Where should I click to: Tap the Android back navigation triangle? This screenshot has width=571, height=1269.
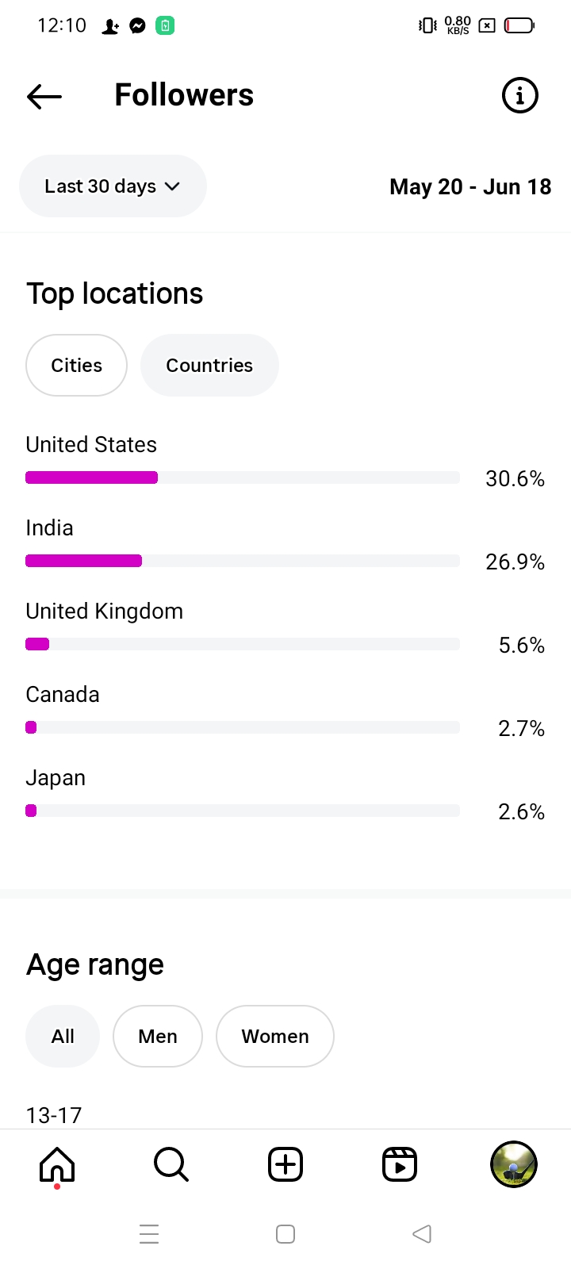(422, 1234)
